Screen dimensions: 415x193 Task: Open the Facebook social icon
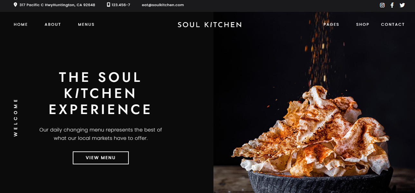tap(392, 5)
